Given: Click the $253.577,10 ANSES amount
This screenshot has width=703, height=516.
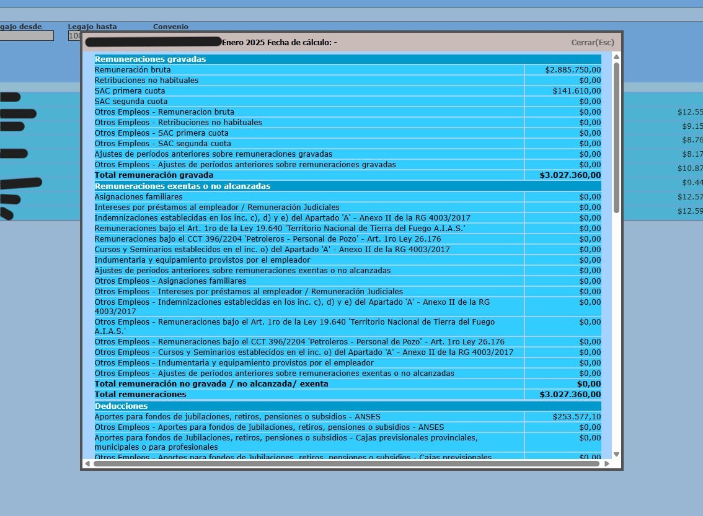Looking at the screenshot, I should coord(577,416).
